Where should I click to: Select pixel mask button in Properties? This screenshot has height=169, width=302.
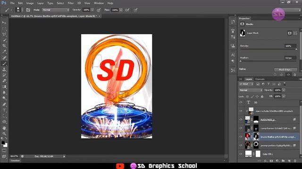click(x=289, y=33)
